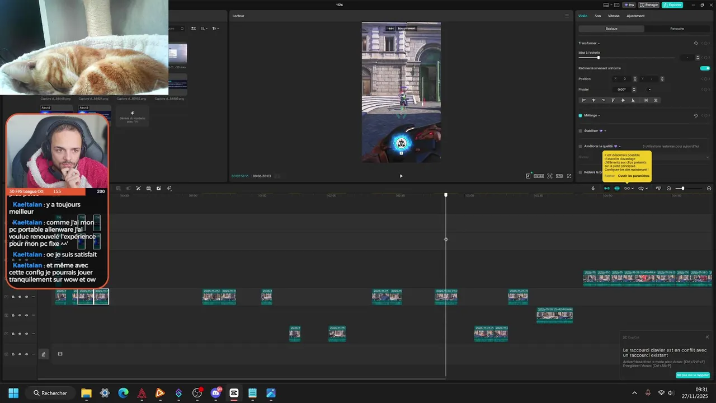Image resolution: width=716 pixels, height=403 pixels.
Task: Align clip to the right edge
Action: point(603,100)
